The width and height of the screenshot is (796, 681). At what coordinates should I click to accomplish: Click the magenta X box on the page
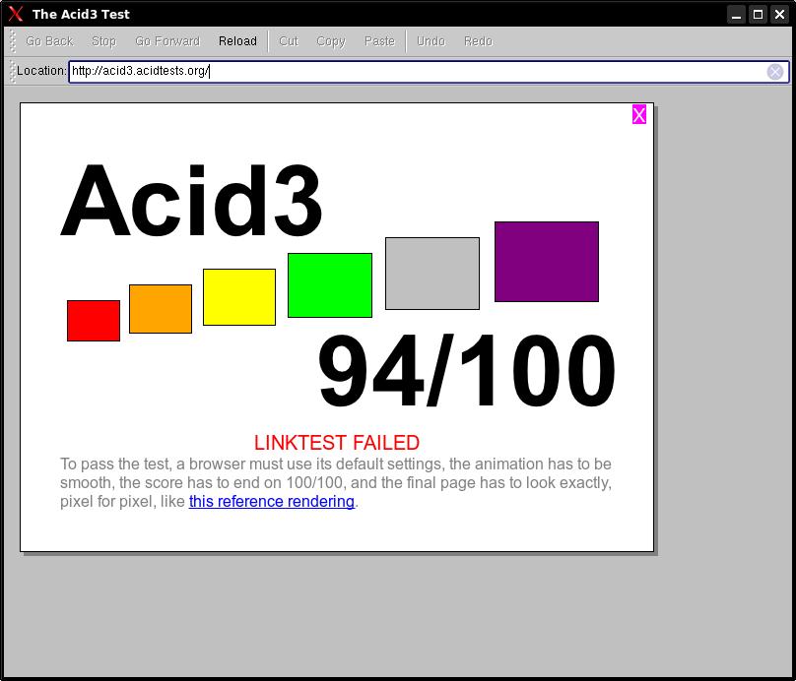click(x=639, y=114)
